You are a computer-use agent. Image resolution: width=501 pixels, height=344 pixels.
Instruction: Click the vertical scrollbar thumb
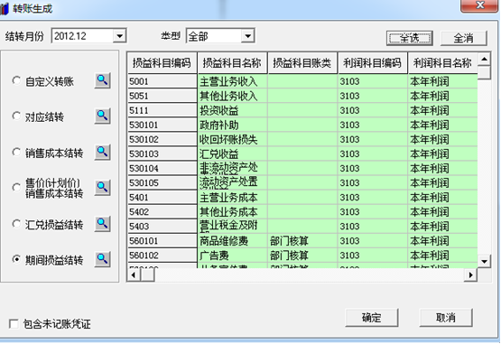point(484,72)
